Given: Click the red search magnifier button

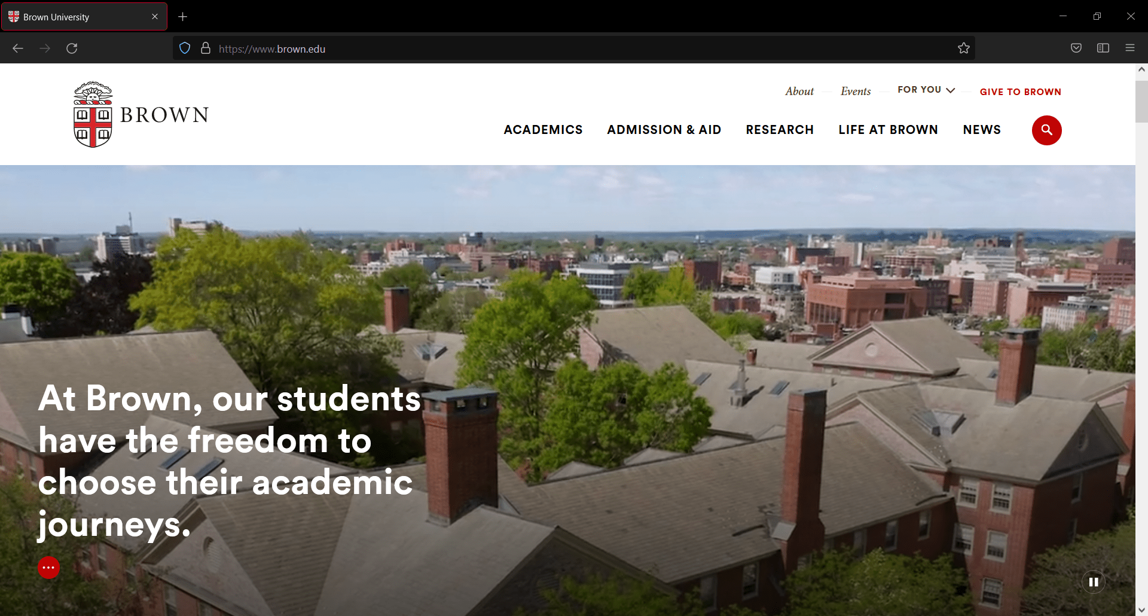Looking at the screenshot, I should (1046, 130).
